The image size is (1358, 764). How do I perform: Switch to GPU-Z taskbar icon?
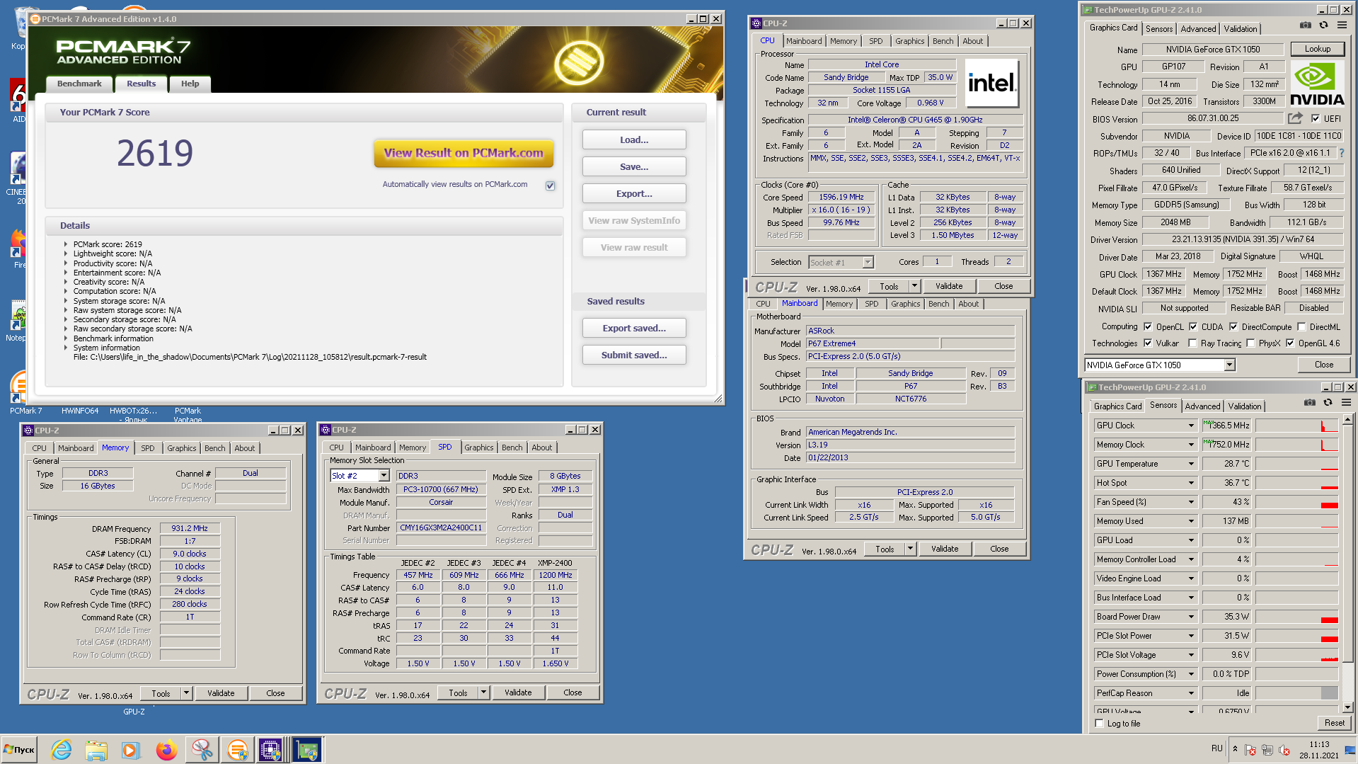(x=306, y=750)
